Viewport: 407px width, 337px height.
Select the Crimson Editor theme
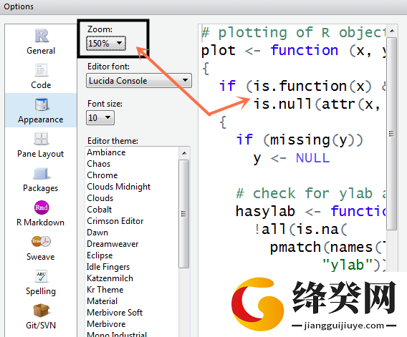(x=115, y=221)
